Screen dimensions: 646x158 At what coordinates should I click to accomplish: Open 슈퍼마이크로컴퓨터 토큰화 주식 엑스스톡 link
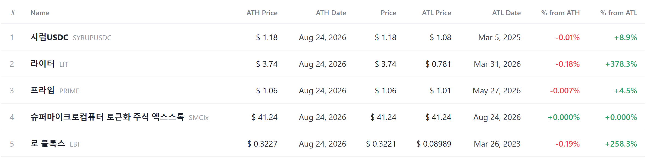(107, 117)
